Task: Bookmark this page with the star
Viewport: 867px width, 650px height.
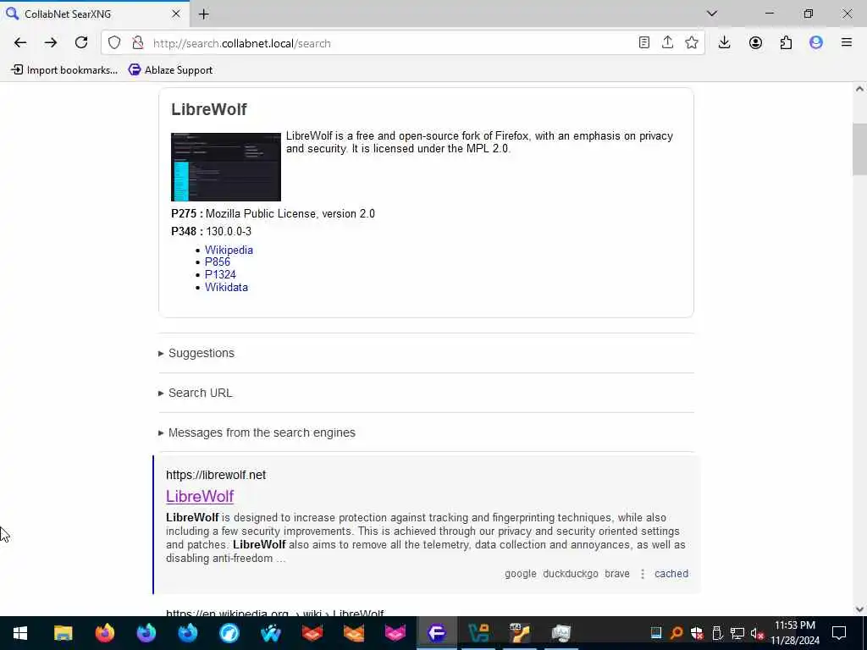Action: 691,42
